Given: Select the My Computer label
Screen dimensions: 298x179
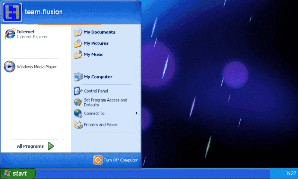Looking at the screenshot, I should click(x=98, y=77).
